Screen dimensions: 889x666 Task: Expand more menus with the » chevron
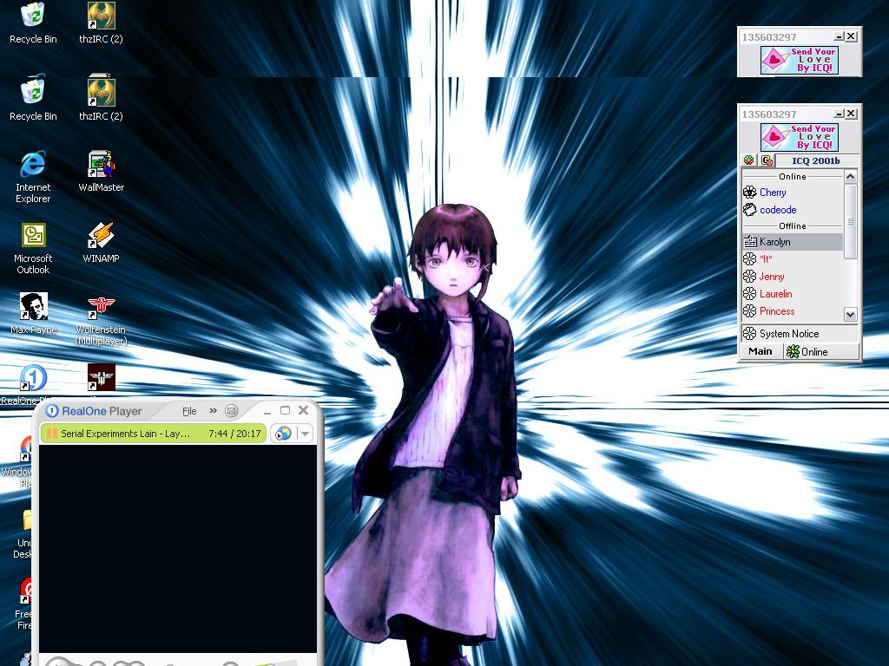[214, 410]
